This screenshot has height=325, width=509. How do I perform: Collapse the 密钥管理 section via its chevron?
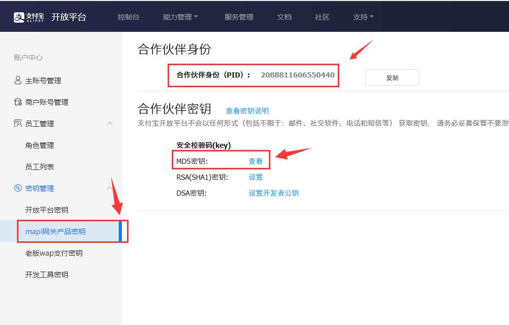point(110,188)
